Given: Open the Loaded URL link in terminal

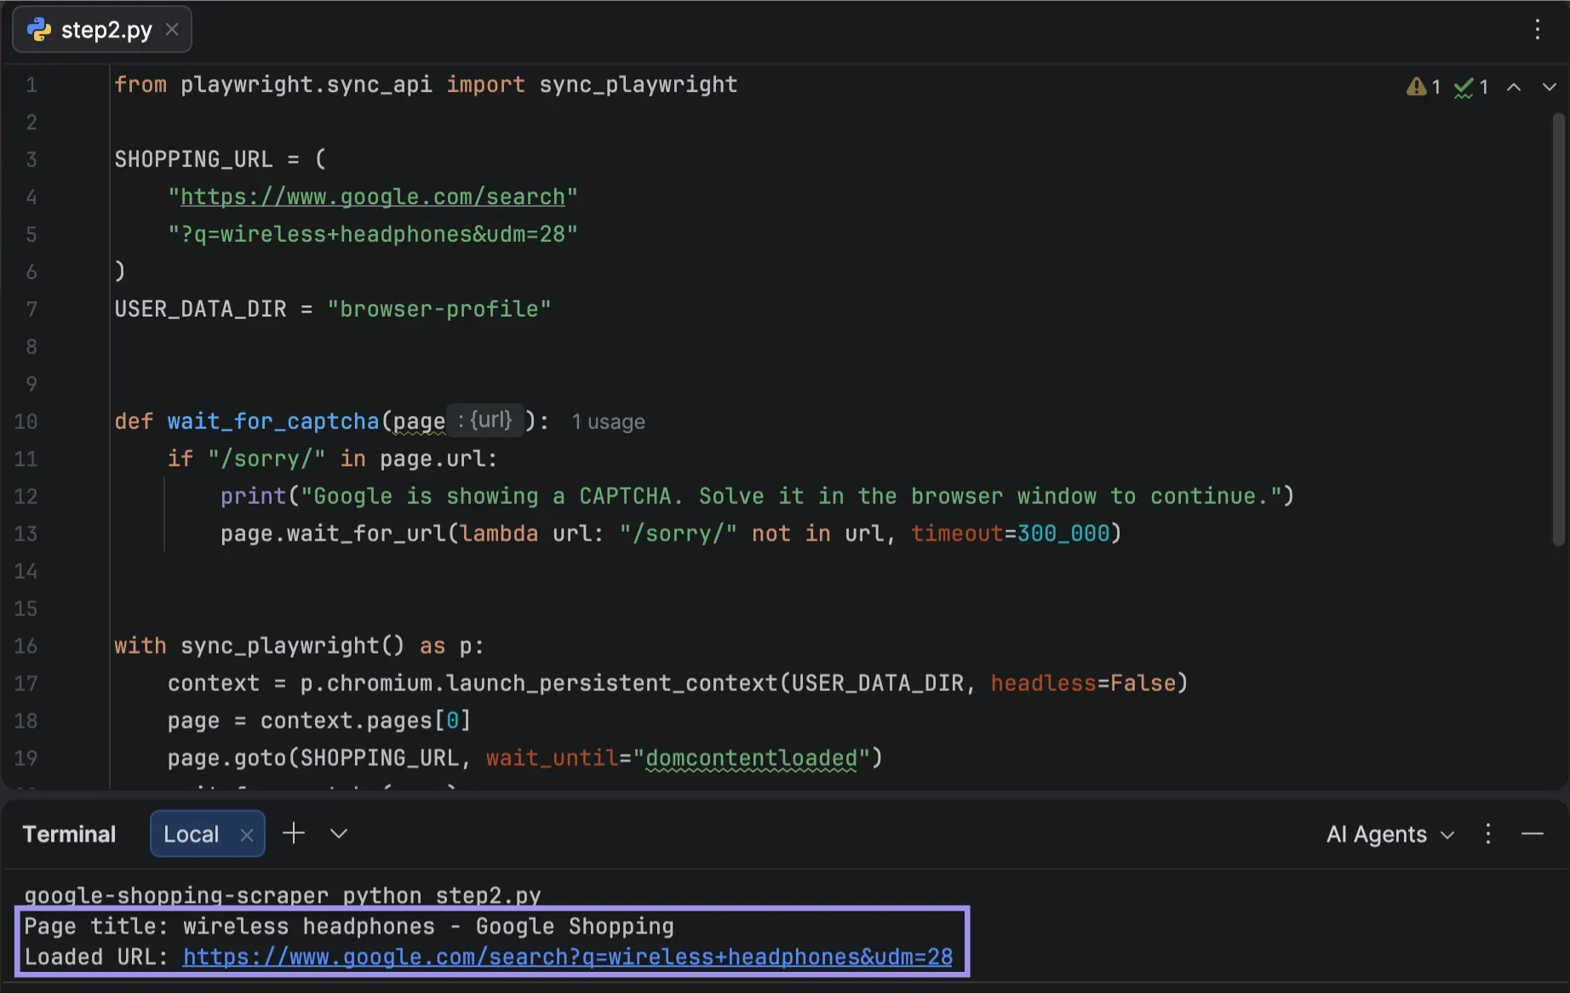Looking at the screenshot, I should coord(568,957).
